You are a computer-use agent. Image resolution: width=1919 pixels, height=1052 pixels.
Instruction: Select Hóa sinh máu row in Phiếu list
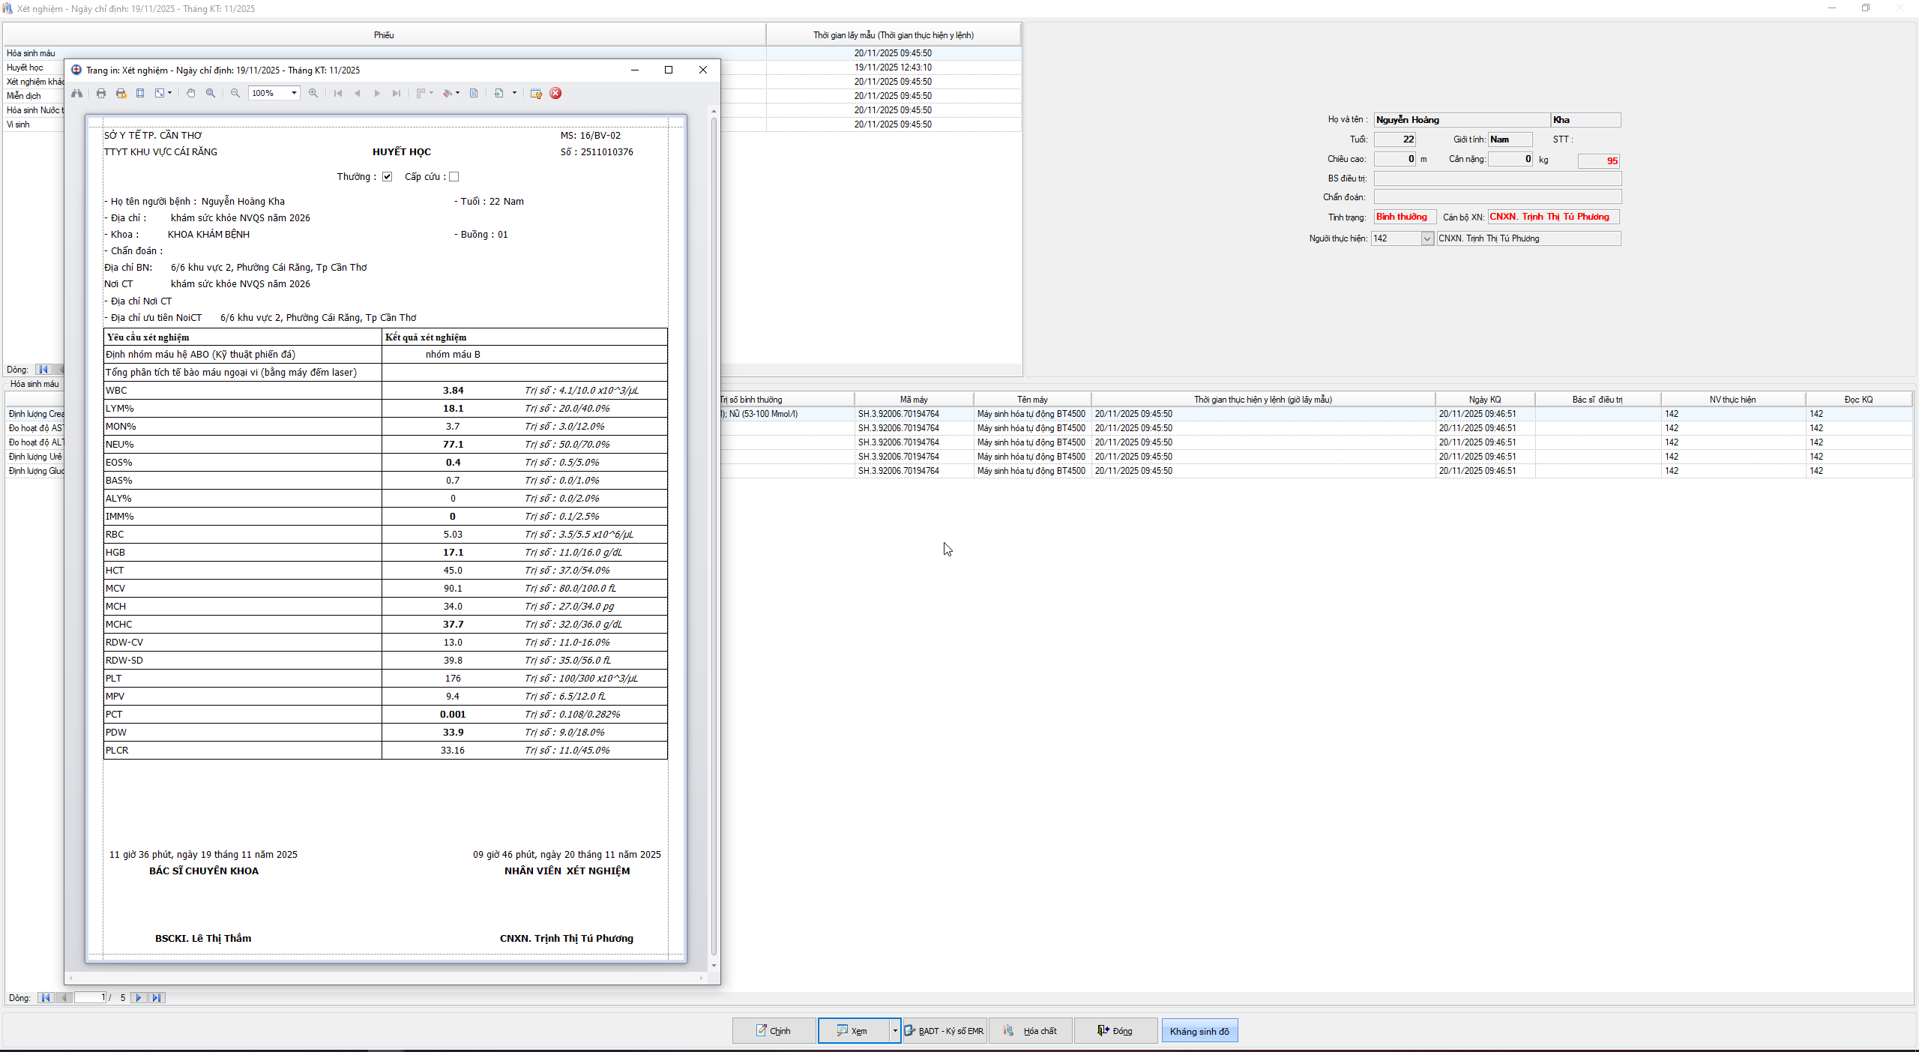click(31, 53)
